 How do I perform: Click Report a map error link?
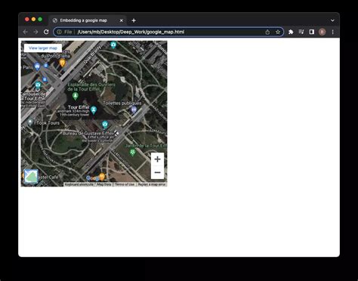152,184
